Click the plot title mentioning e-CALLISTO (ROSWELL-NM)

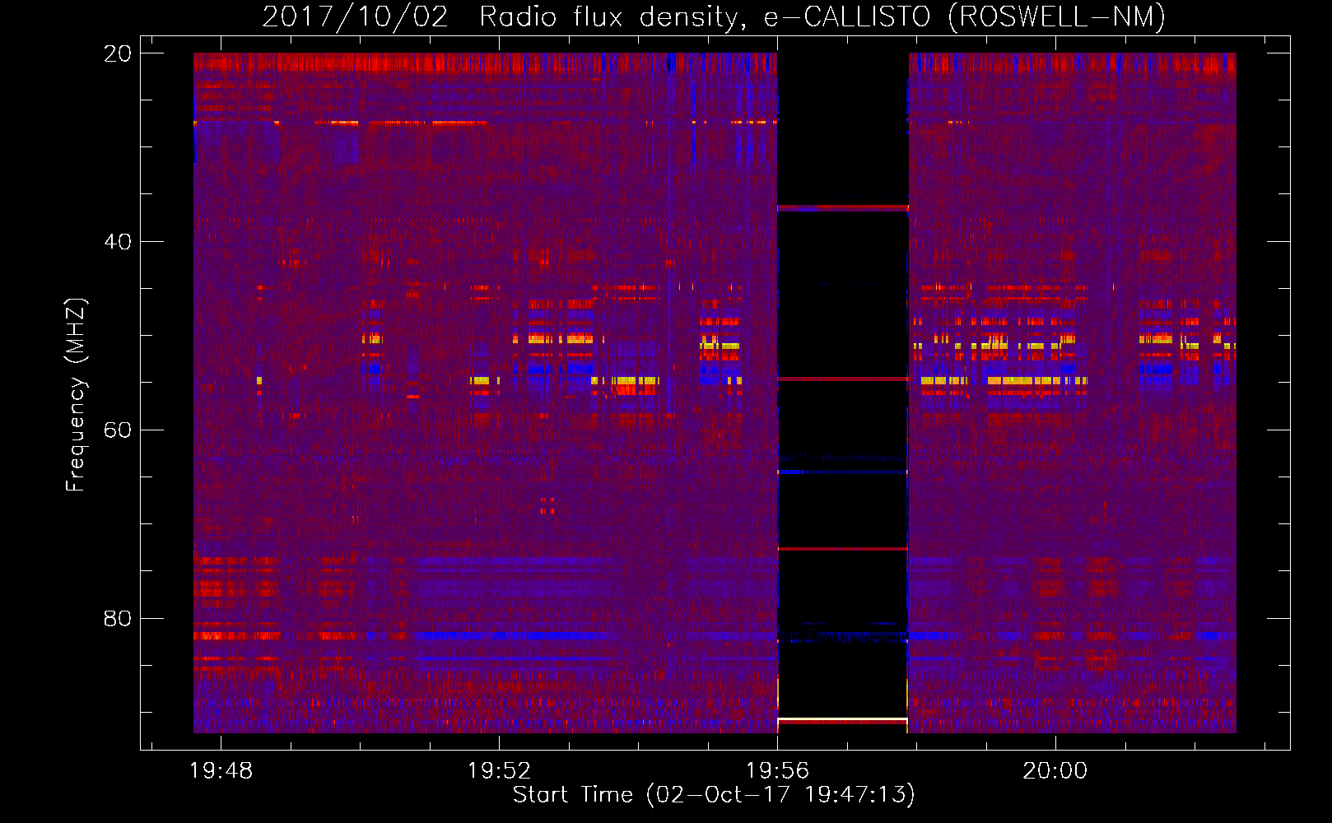click(714, 16)
